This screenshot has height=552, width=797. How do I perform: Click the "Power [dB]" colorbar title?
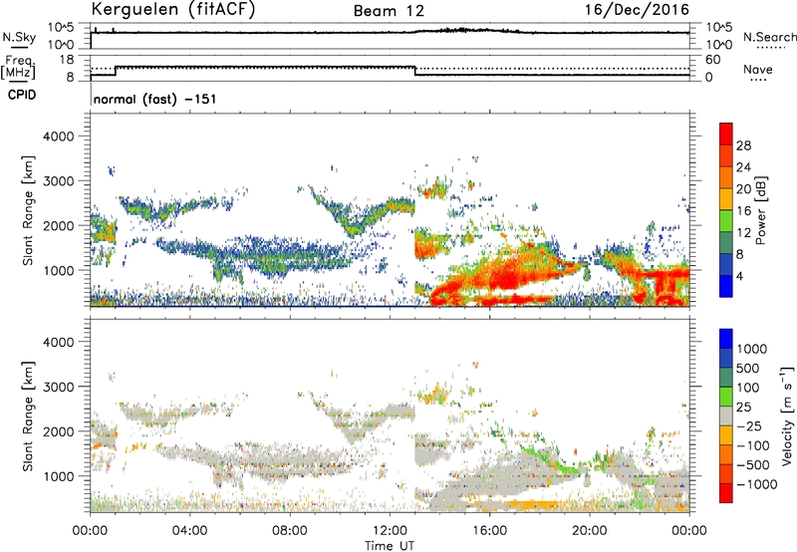761,210
